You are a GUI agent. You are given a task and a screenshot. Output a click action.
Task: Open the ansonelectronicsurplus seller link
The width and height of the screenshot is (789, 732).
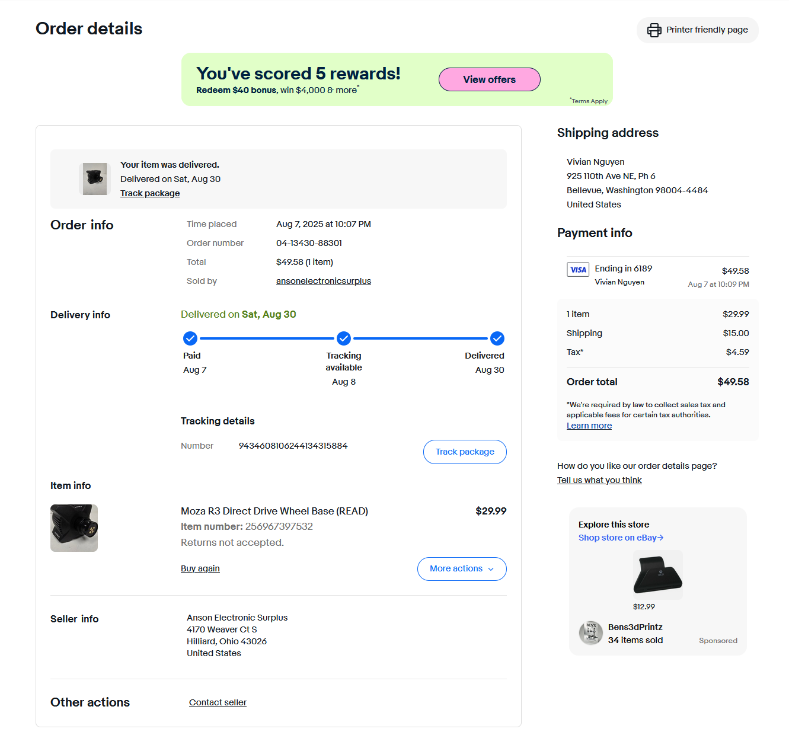pos(324,281)
